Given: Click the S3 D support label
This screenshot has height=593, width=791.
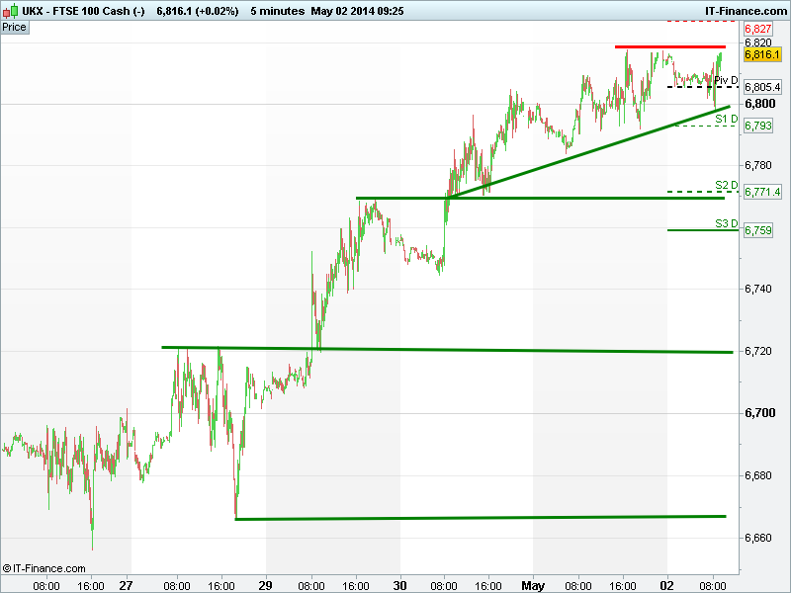Looking at the screenshot, I should coord(727,223).
